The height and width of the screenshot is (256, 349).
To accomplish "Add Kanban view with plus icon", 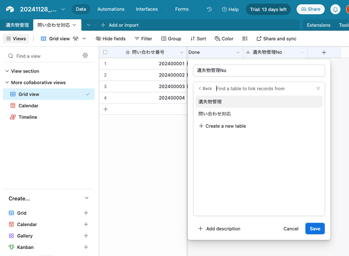I will (86, 247).
